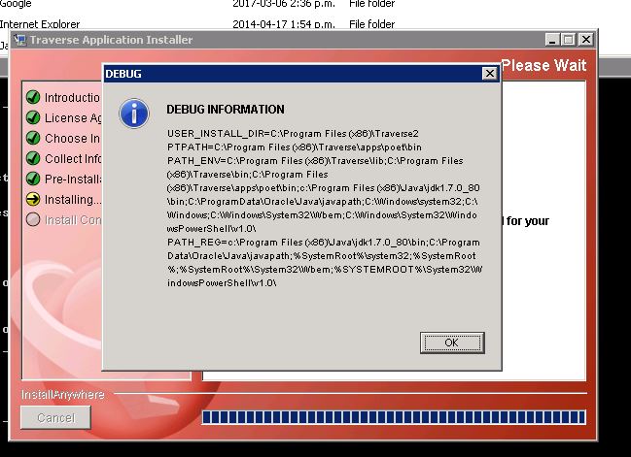
Task: Click green checkmark beside Choose Install step
Action: [33, 138]
